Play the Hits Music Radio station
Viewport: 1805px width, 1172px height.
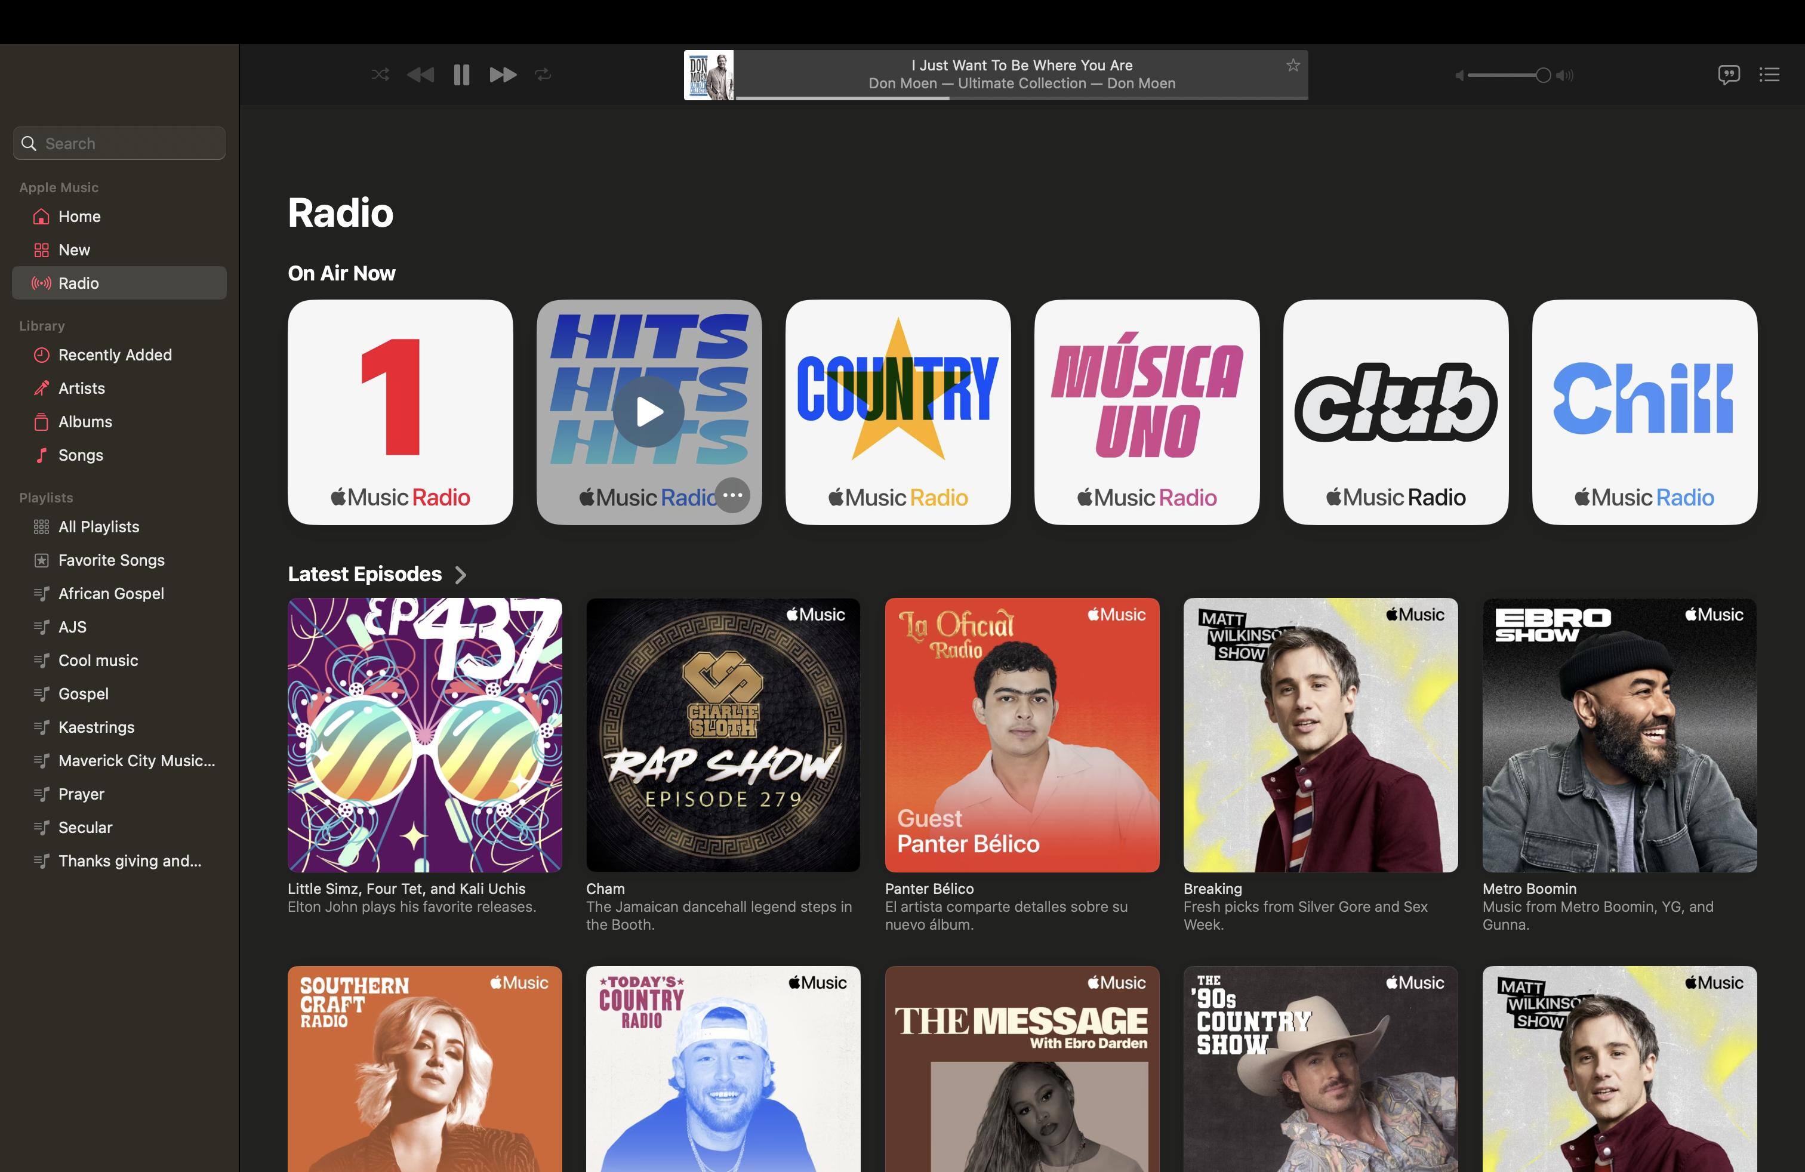coord(648,412)
